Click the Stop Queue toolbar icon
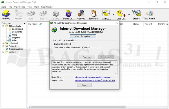The width and height of the screenshot is (169, 109). [121, 15]
